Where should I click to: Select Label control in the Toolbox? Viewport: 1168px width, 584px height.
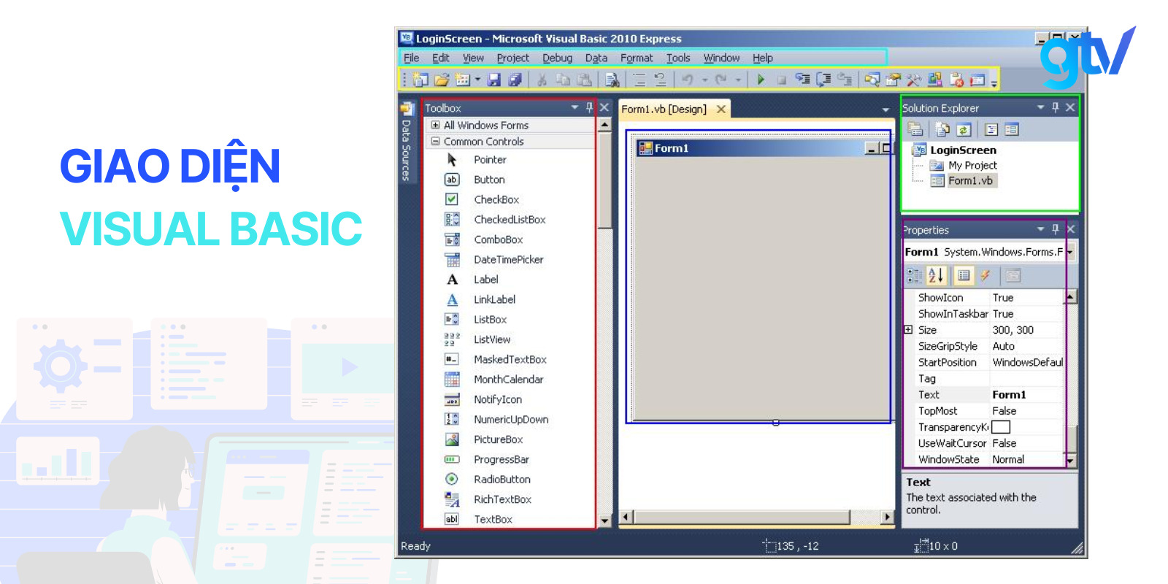point(485,280)
